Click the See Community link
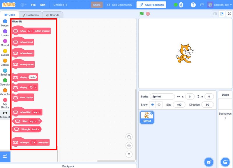This screenshot has width=233, height=168. 119,5
